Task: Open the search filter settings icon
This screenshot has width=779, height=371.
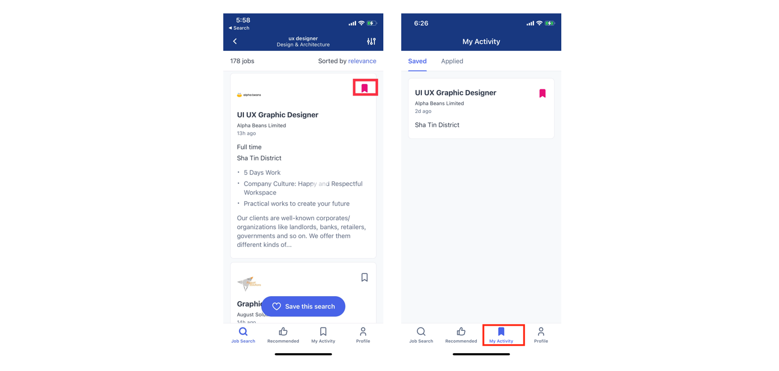Action: coord(371,41)
